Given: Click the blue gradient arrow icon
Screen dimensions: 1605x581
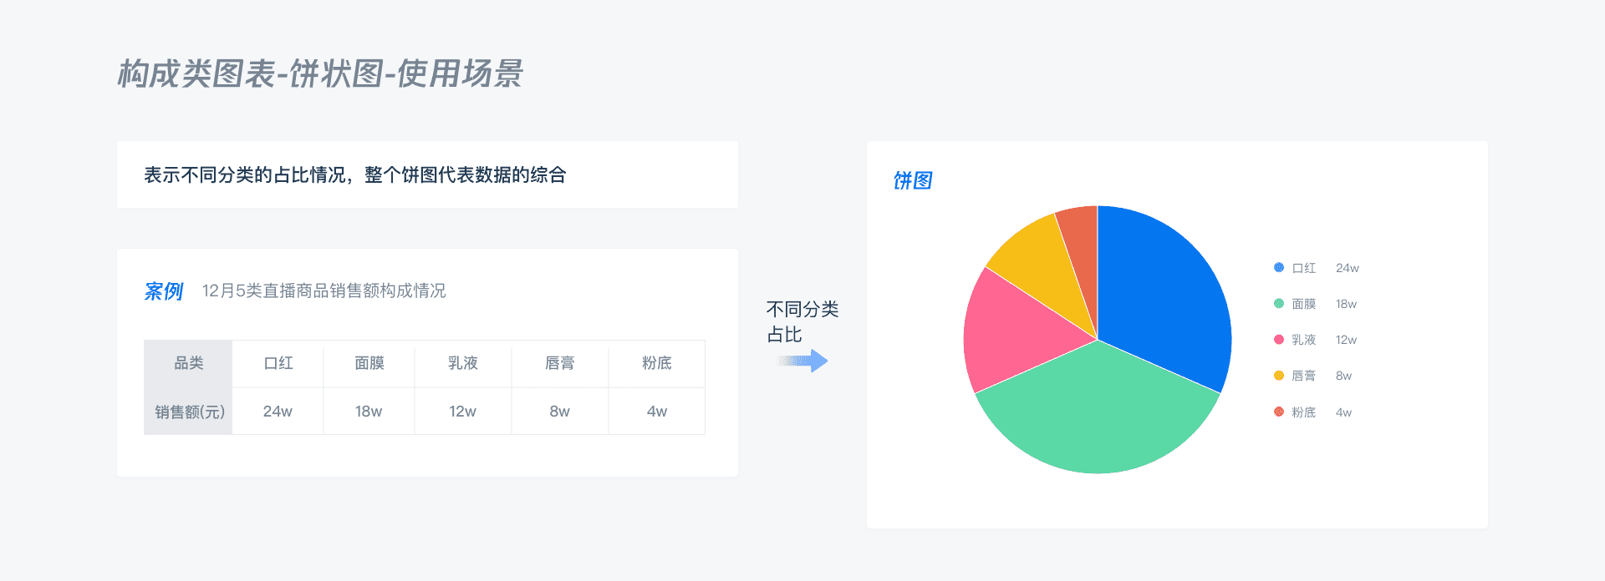Looking at the screenshot, I should coord(803,361).
